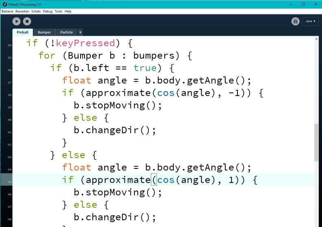Open the Schets menu
Screen dimensions: 322x227
click(36, 11)
